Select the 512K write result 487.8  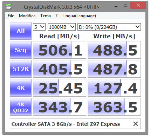click(x=114, y=69)
